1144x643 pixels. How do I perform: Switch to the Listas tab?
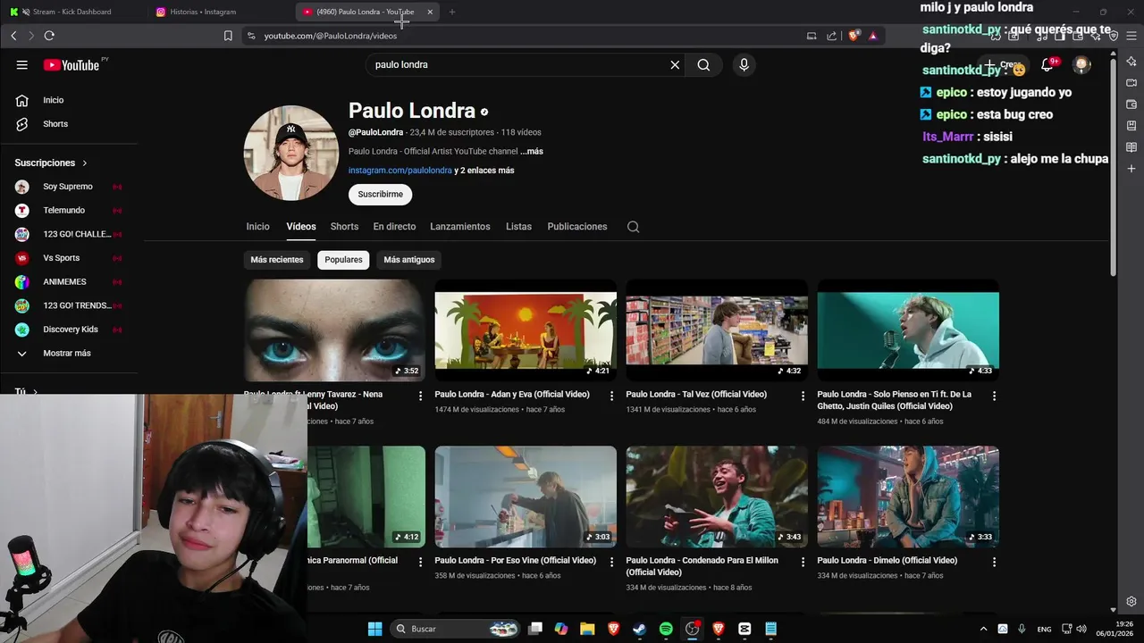click(518, 227)
